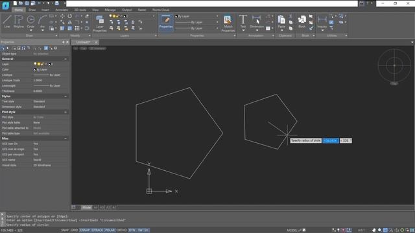Click the Move tool in Modify panel

(62, 16)
